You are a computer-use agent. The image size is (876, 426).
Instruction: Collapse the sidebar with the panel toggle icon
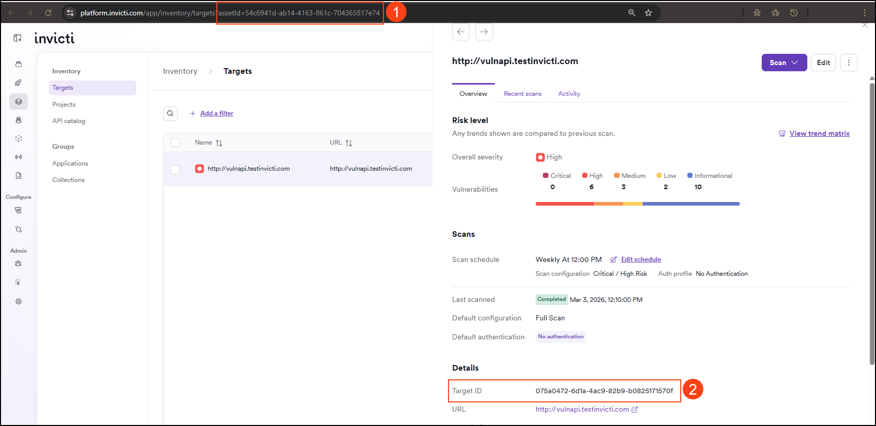coord(17,38)
